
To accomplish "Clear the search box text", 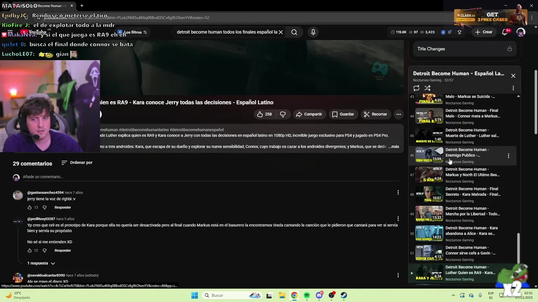I will (x=281, y=32).
